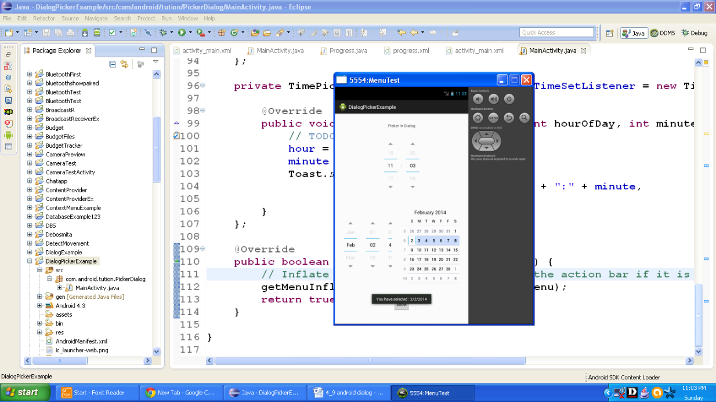The width and height of the screenshot is (716, 402).
Task: Select the Java perspective button
Action: pos(634,33)
